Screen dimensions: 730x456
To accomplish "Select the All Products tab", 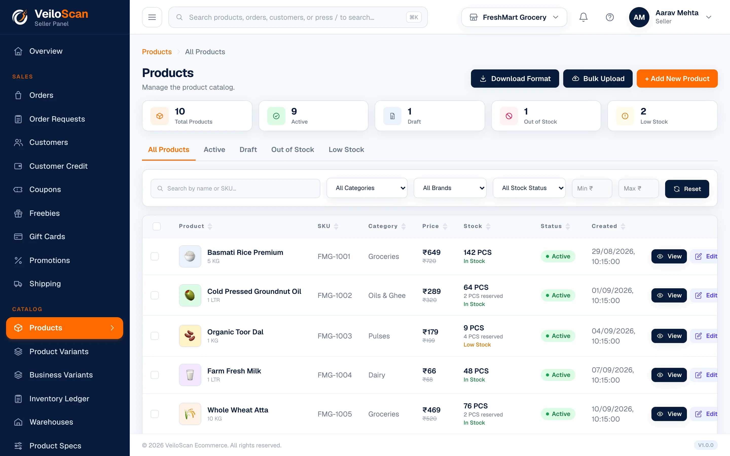I will pos(168,149).
